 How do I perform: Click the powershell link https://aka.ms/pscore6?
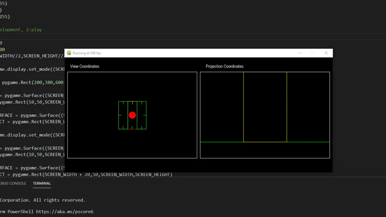pyautogui.click(x=65, y=211)
